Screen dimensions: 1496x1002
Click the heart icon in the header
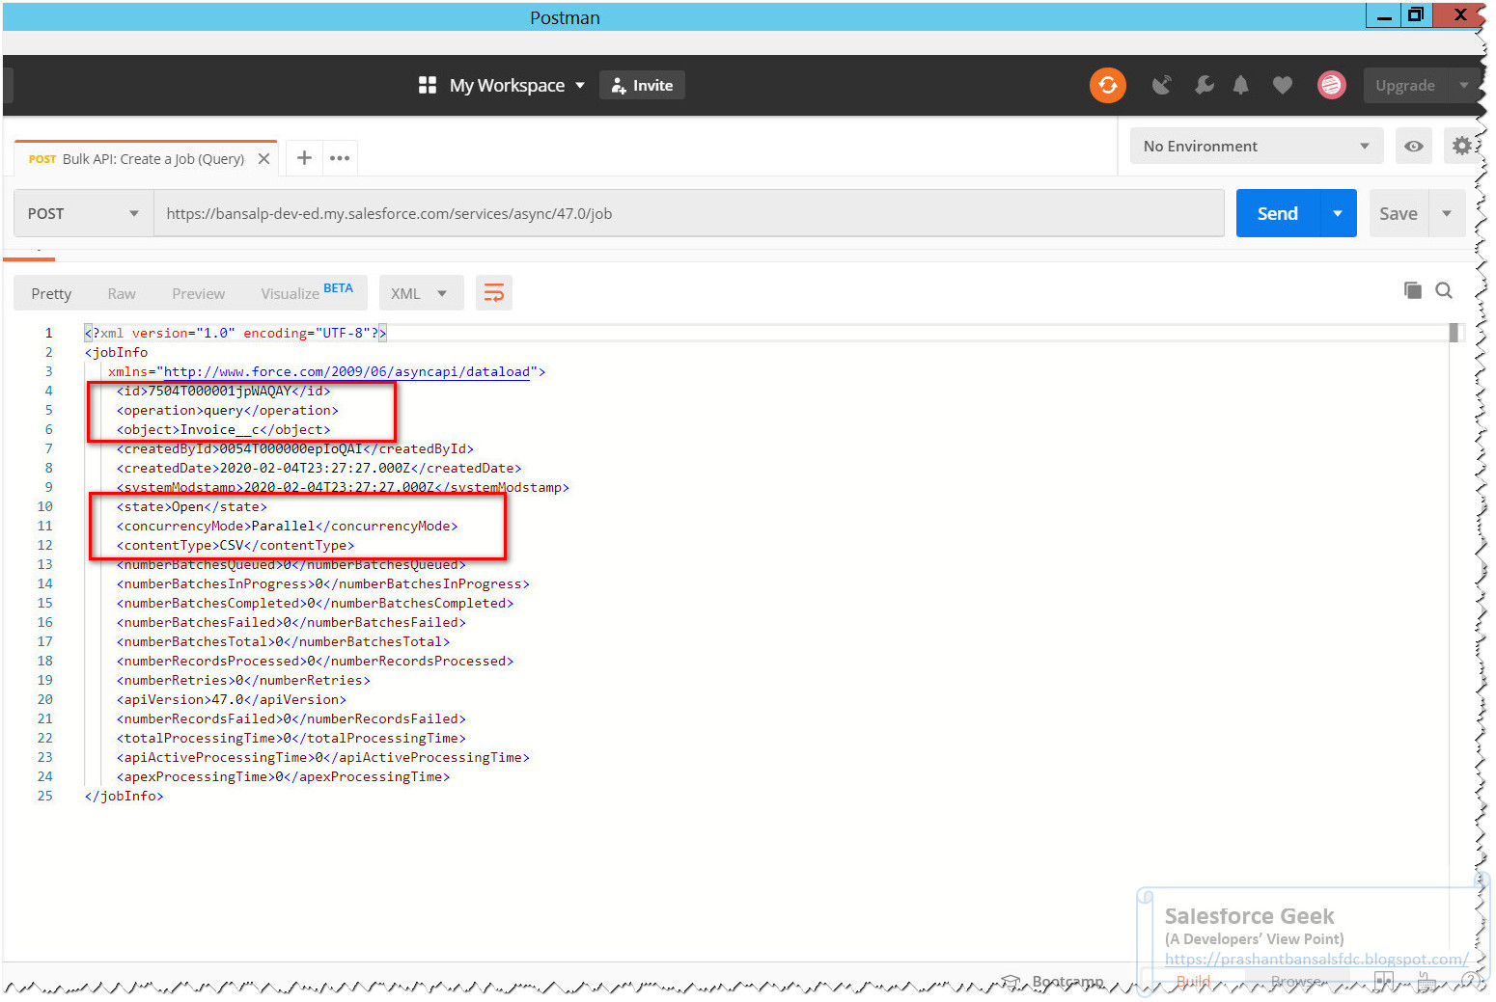tap(1282, 85)
